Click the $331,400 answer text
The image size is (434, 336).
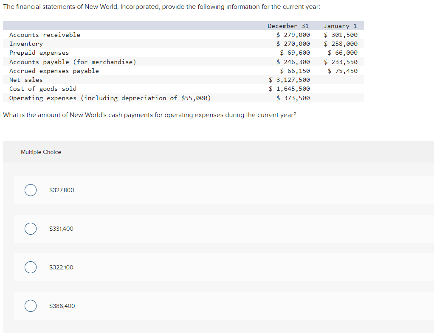(61, 229)
